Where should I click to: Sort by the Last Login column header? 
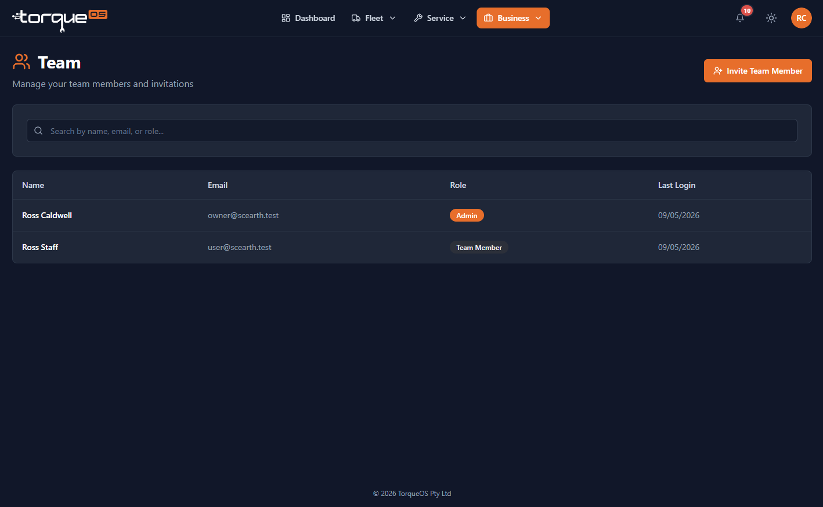coord(677,185)
